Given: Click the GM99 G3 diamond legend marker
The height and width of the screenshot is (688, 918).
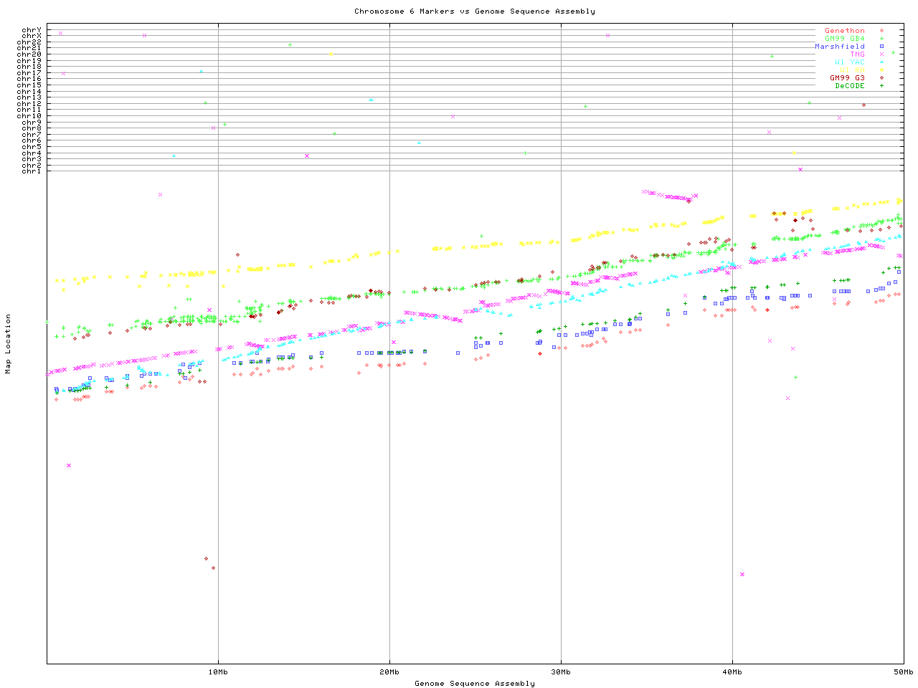Looking at the screenshot, I should (x=881, y=78).
